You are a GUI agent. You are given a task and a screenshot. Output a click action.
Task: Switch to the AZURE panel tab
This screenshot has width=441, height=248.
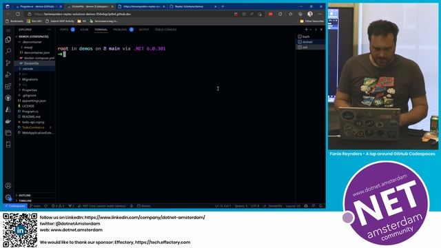coord(84,30)
